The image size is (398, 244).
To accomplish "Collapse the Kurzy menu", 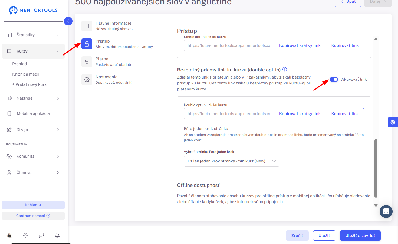I will click(x=33, y=51).
